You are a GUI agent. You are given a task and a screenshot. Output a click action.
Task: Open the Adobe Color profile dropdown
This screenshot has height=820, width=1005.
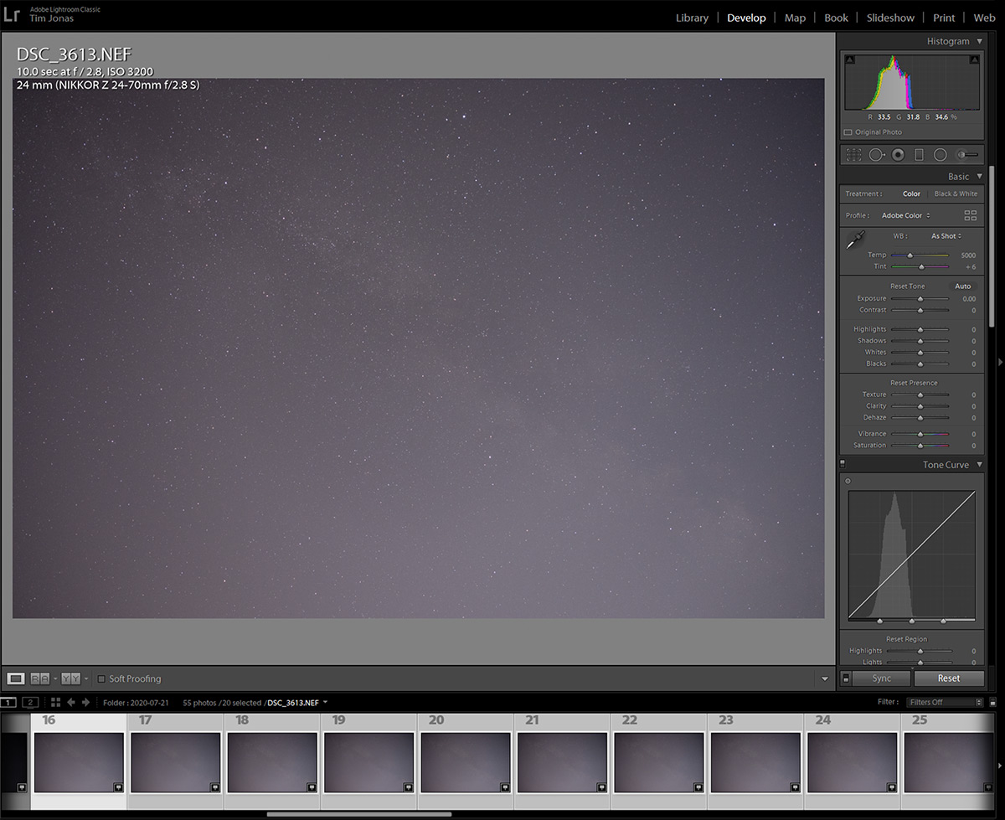pyautogui.click(x=904, y=215)
